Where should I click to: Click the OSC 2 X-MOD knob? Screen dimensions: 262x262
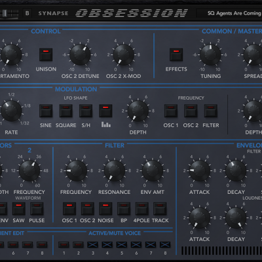pos(123,54)
